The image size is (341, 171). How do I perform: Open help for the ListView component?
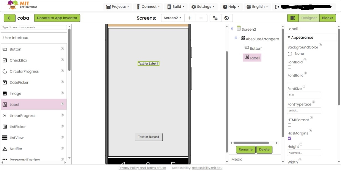tap(62, 137)
